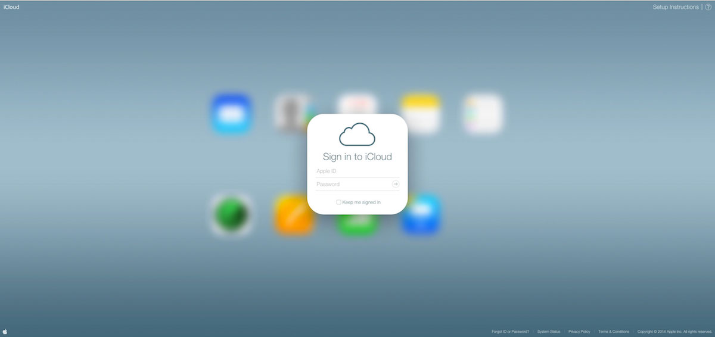Click the iCloud logo text
The width and height of the screenshot is (715, 337).
click(x=11, y=7)
